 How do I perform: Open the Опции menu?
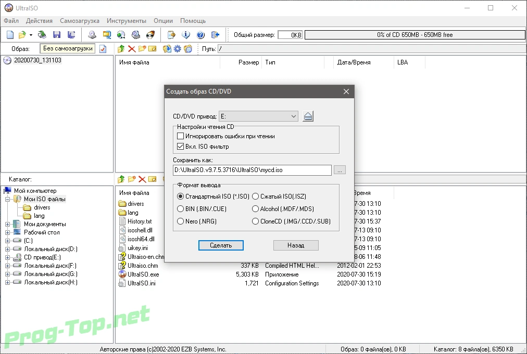164,21
